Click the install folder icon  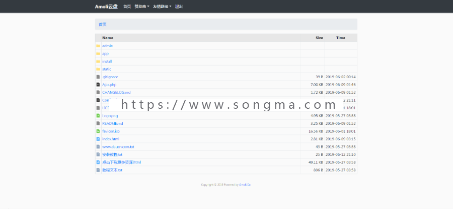pos(98,61)
